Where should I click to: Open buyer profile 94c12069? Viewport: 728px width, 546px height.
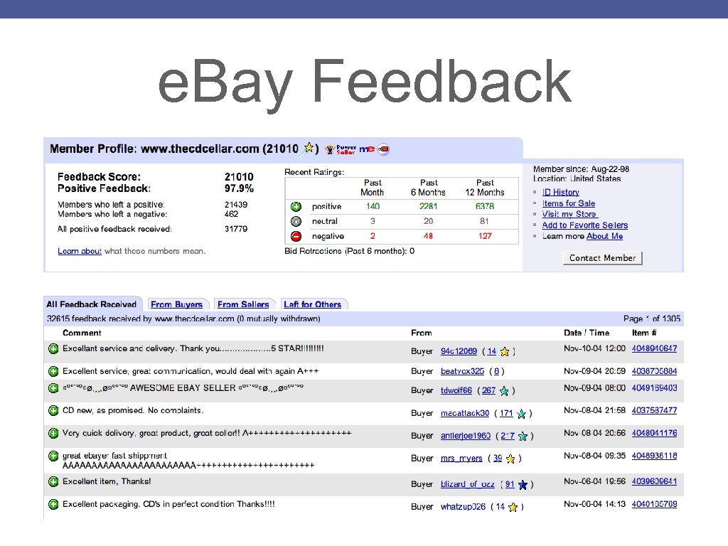[x=459, y=351]
